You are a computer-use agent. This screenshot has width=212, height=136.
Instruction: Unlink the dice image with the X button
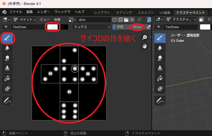[x=132, y=20]
